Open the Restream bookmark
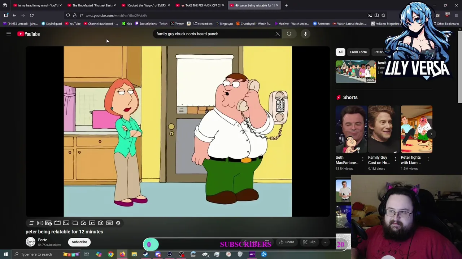 pyautogui.click(x=321, y=24)
